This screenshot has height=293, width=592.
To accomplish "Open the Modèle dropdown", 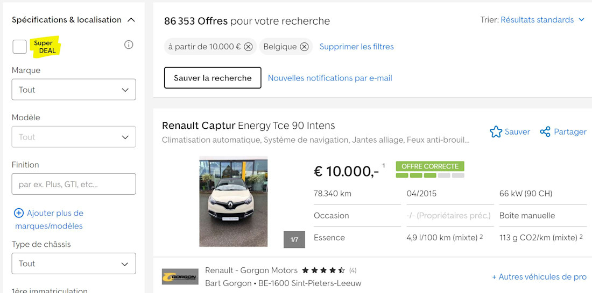I will click(74, 137).
